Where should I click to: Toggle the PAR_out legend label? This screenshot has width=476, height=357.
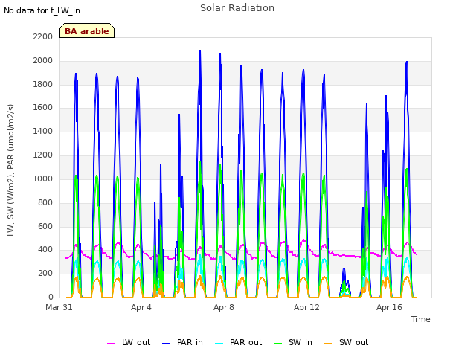[245, 343]
